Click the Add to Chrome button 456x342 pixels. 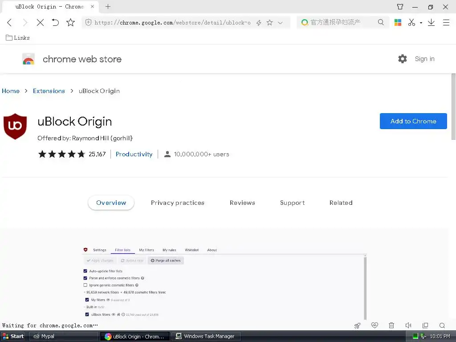pos(413,121)
